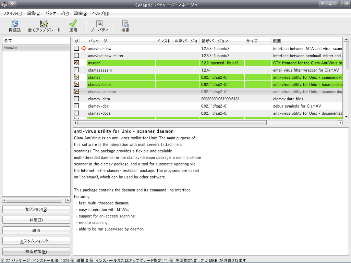Screen dimensions: 351x263
Task: Sort by the status (状) column header
Action: [x=76, y=41]
